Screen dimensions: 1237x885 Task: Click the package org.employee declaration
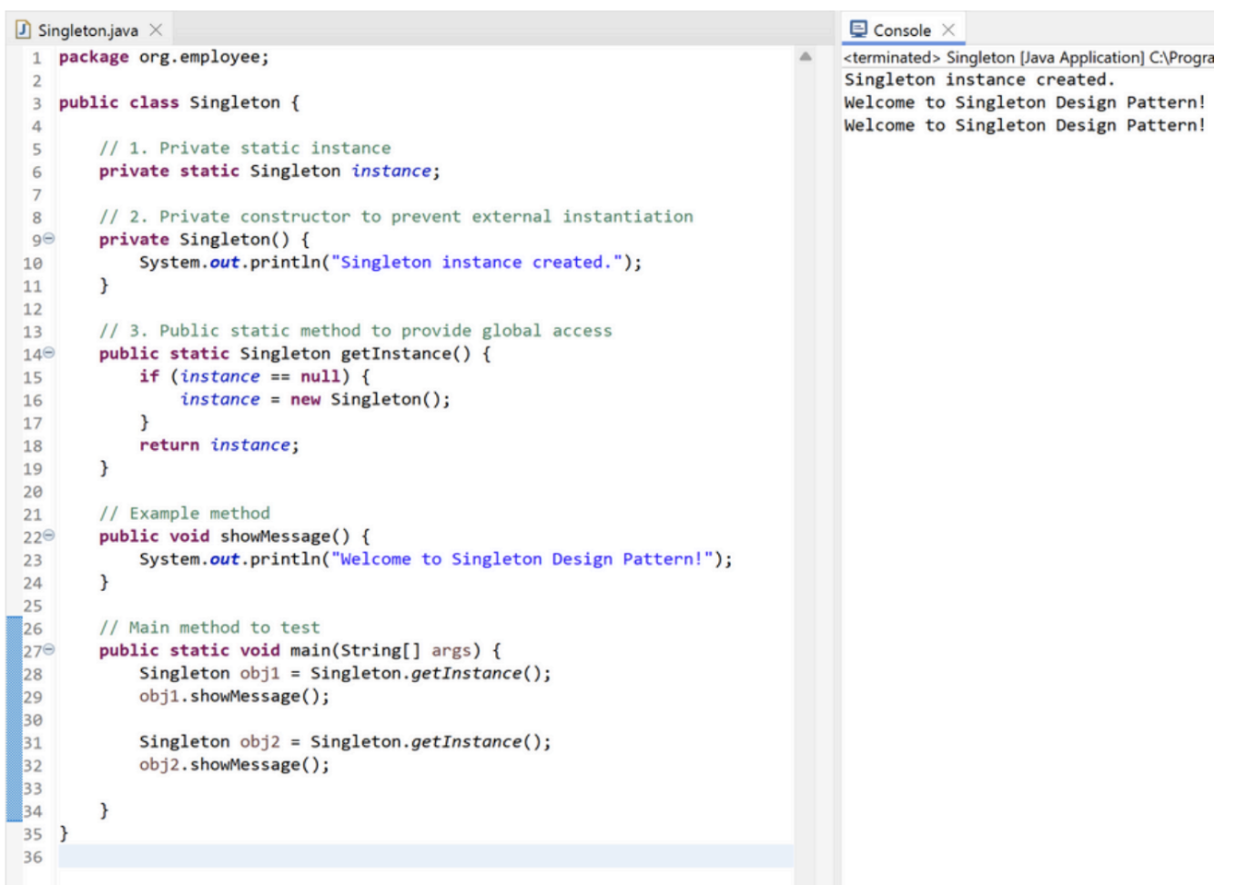164,57
